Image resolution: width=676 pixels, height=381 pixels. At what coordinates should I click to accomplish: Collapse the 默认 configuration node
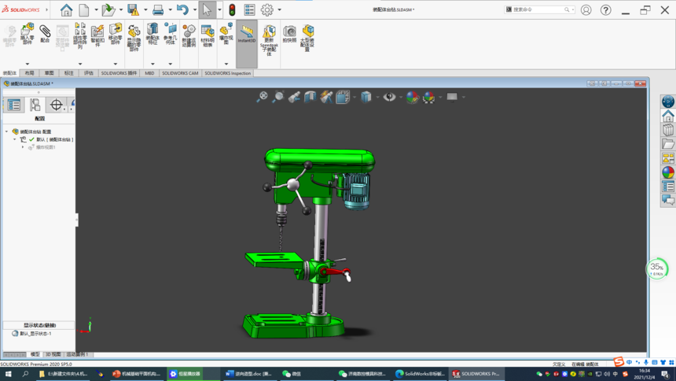tap(14, 139)
